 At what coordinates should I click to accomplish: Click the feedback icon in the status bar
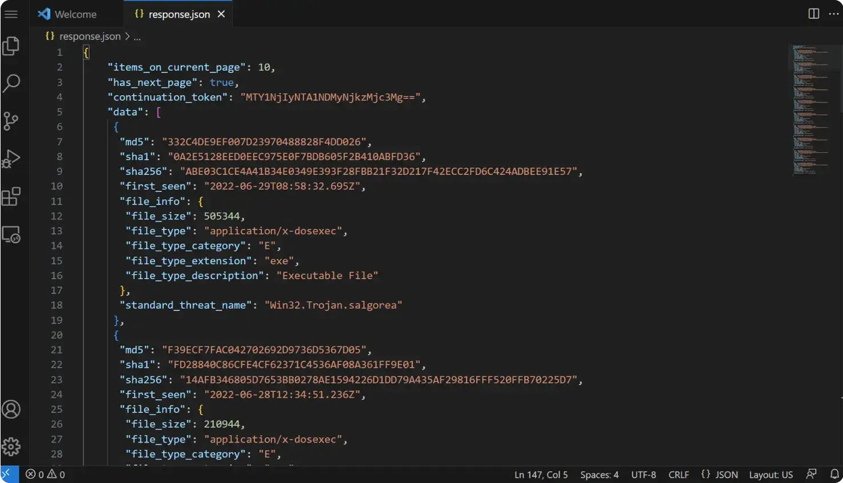pyautogui.click(x=811, y=474)
